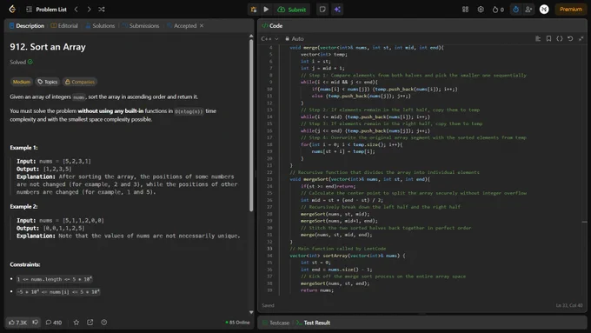Click the streak flame counter

(498, 10)
